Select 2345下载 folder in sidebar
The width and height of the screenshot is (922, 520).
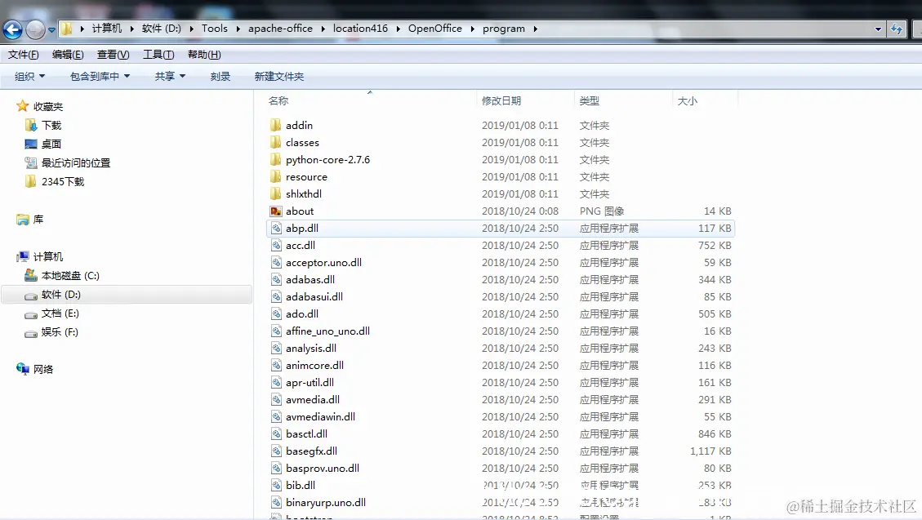62,181
